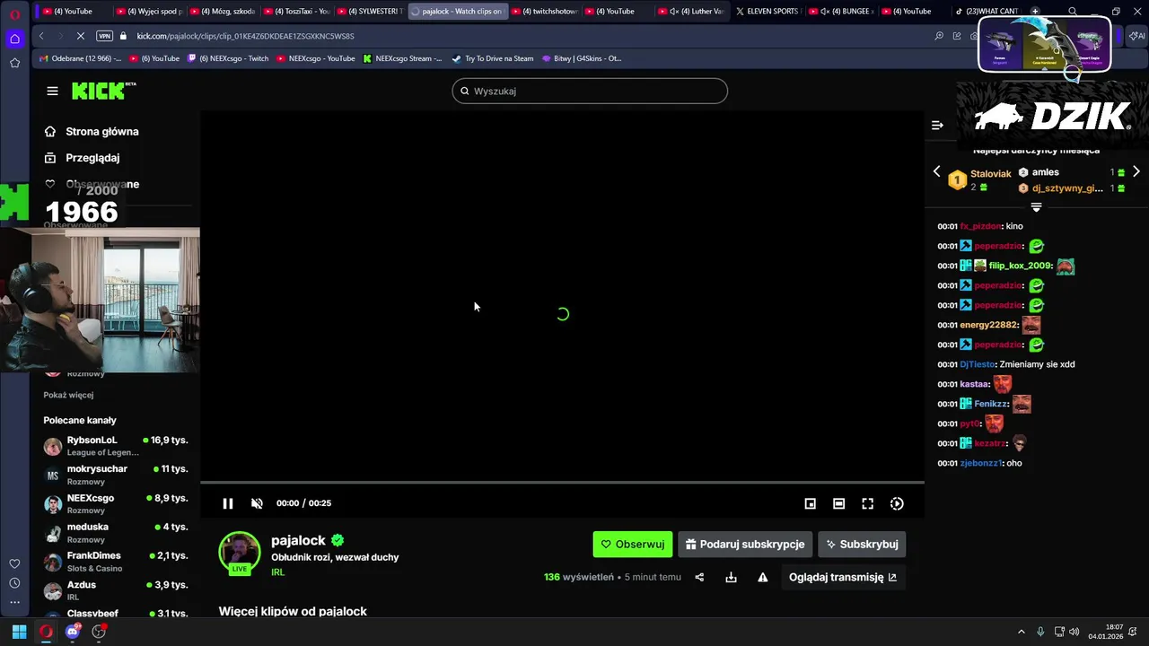Click chat user zjebonzz1
The height and width of the screenshot is (646, 1149).
tap(980, 463)
